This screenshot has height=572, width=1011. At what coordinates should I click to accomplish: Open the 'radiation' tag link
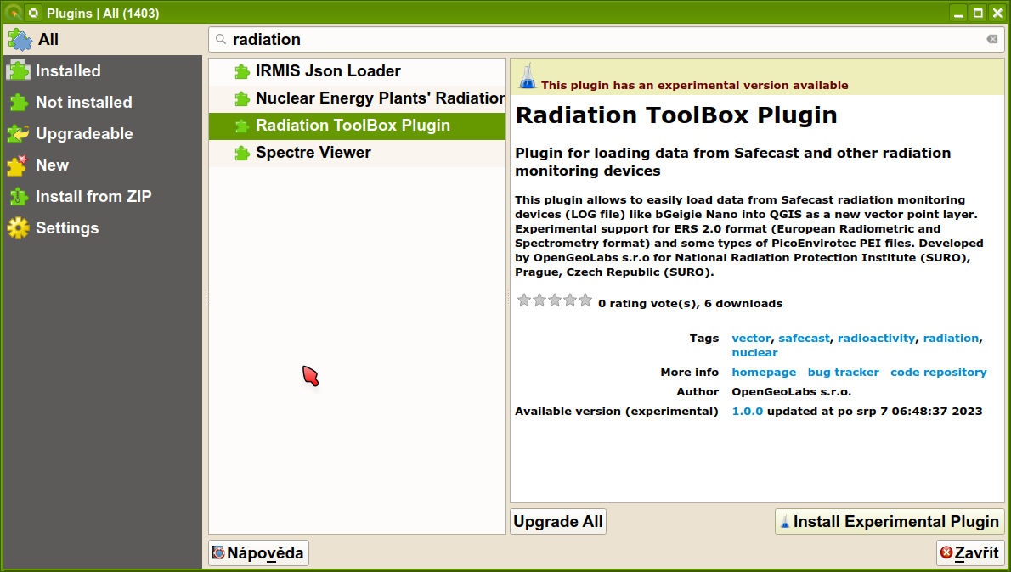tap(951, 338)
